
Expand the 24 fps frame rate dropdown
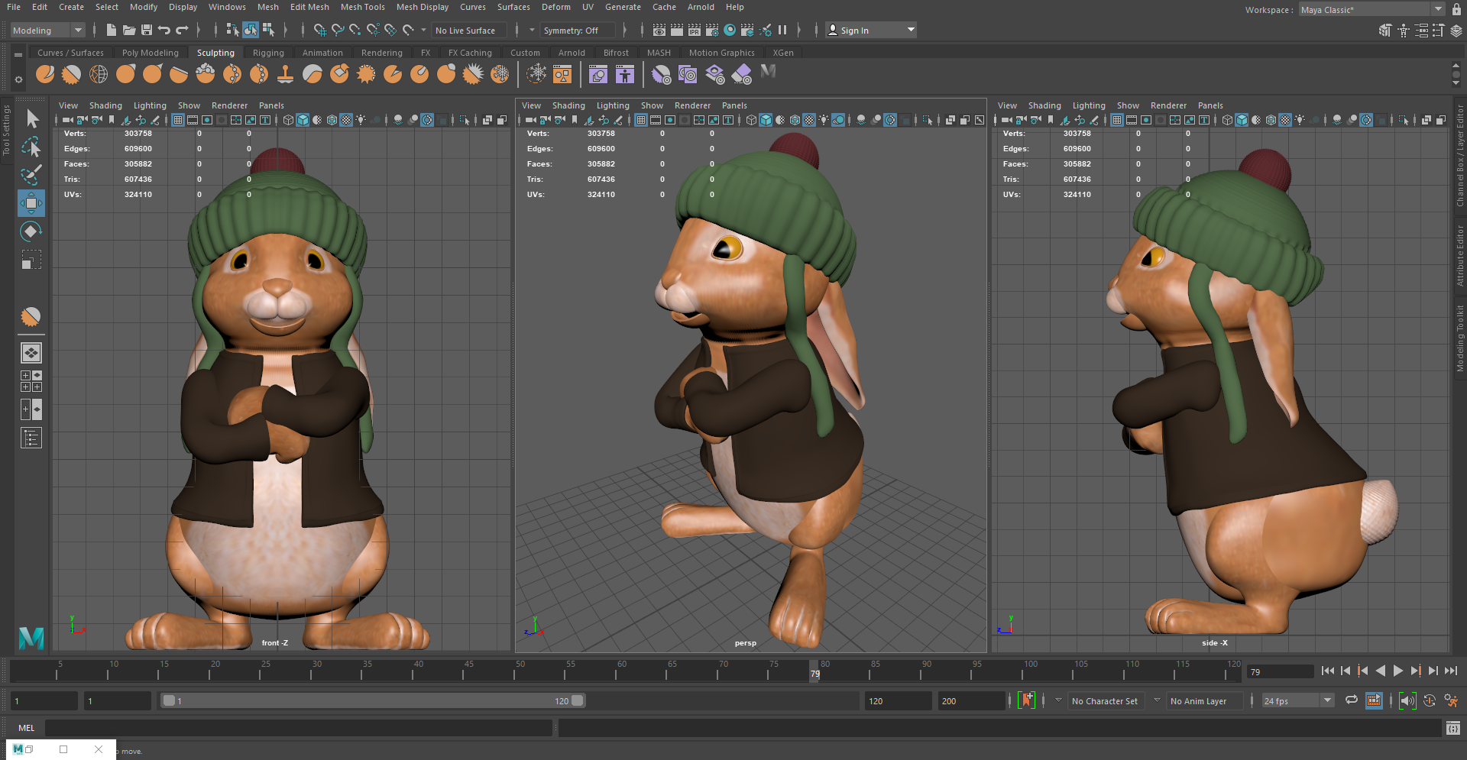click(x=1327, y=700)
